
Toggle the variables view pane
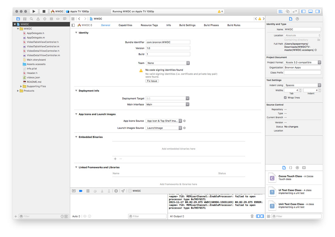258,216
